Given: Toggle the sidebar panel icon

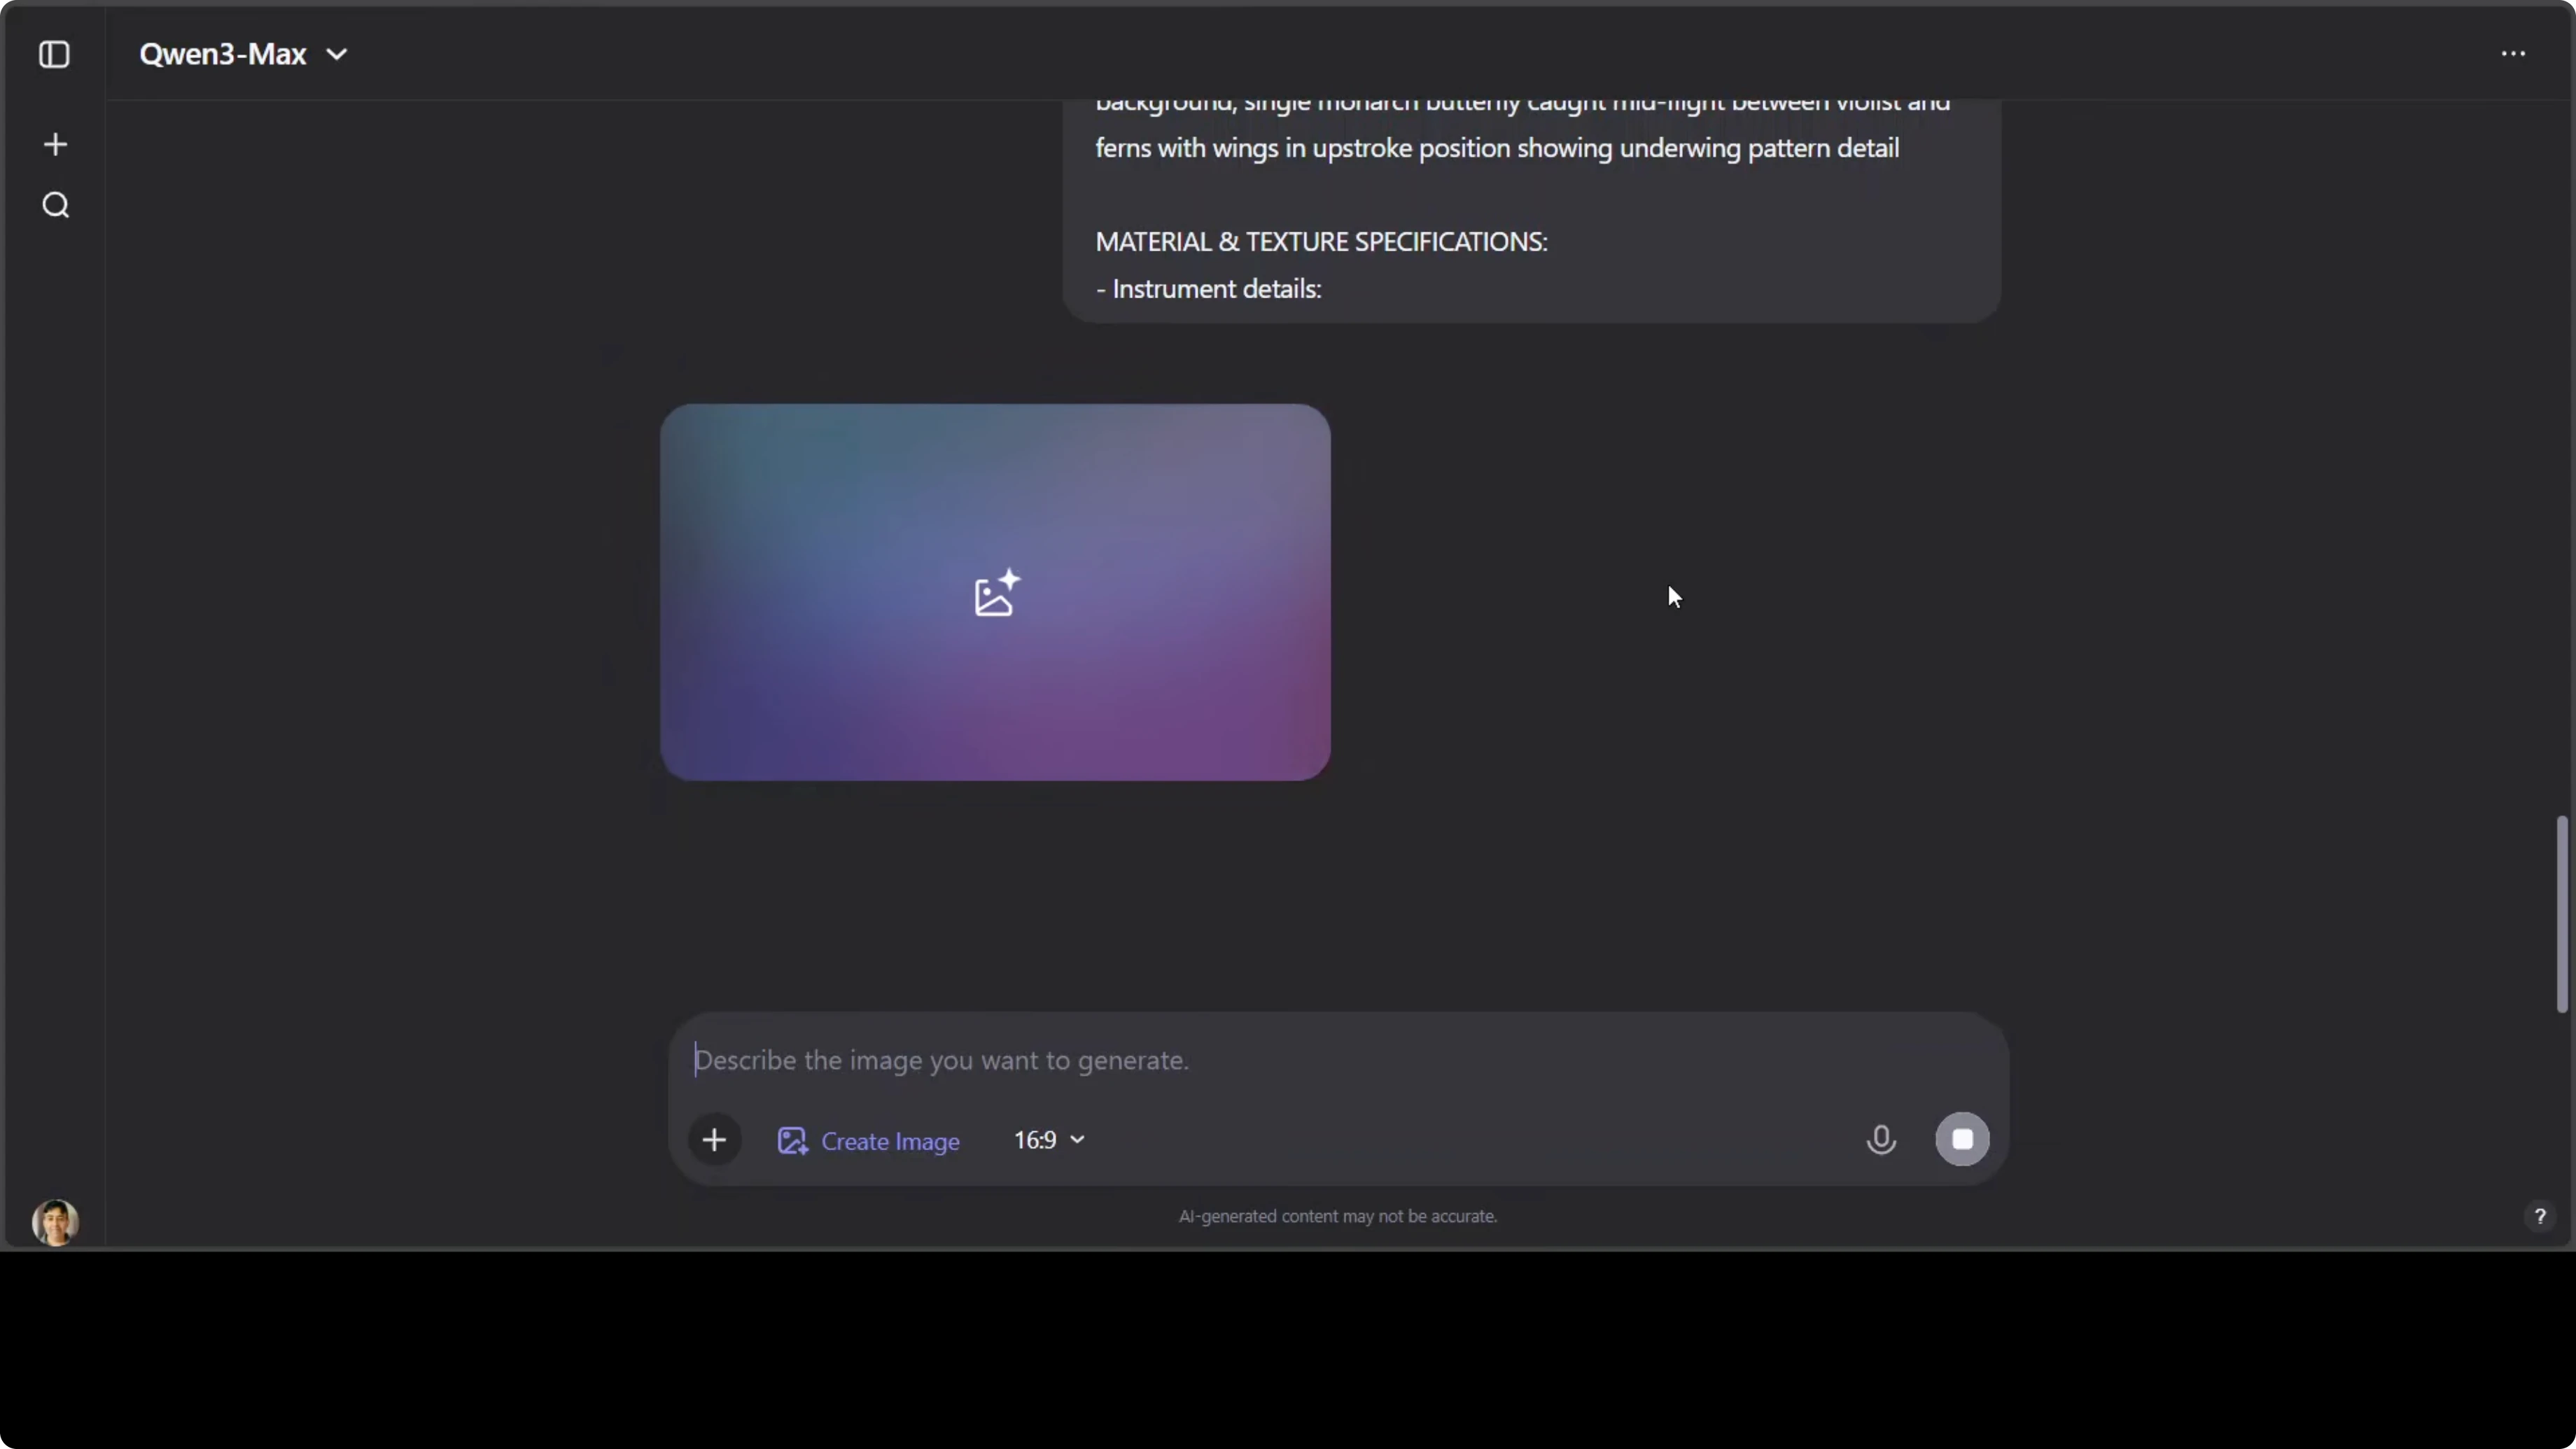Looking at the screenshot, I should coord(54,54).
